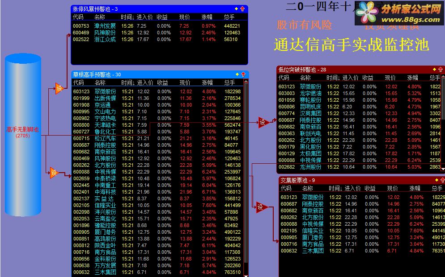
Task: Select 文山电力 row in 草根高手预警池
Action: click(x=157, y=112)
